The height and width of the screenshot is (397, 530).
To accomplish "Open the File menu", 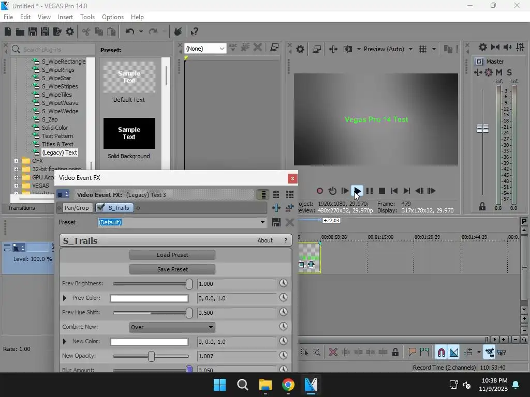I will tap(8, 17).
